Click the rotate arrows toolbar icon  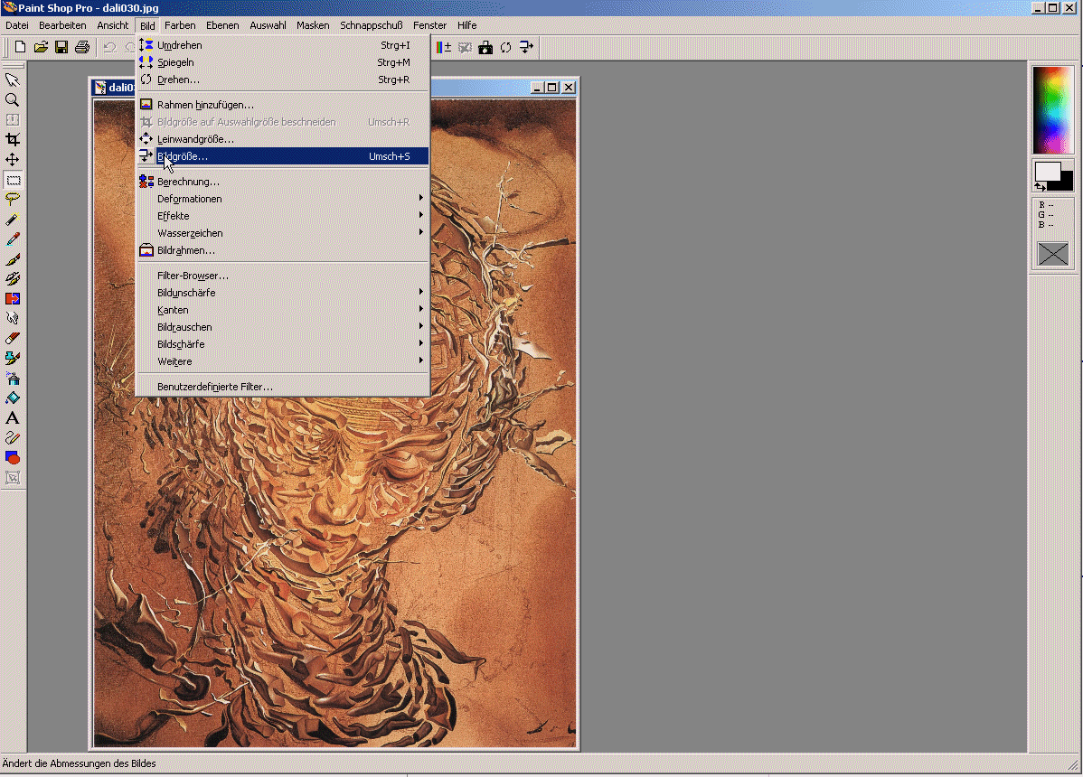505,47
